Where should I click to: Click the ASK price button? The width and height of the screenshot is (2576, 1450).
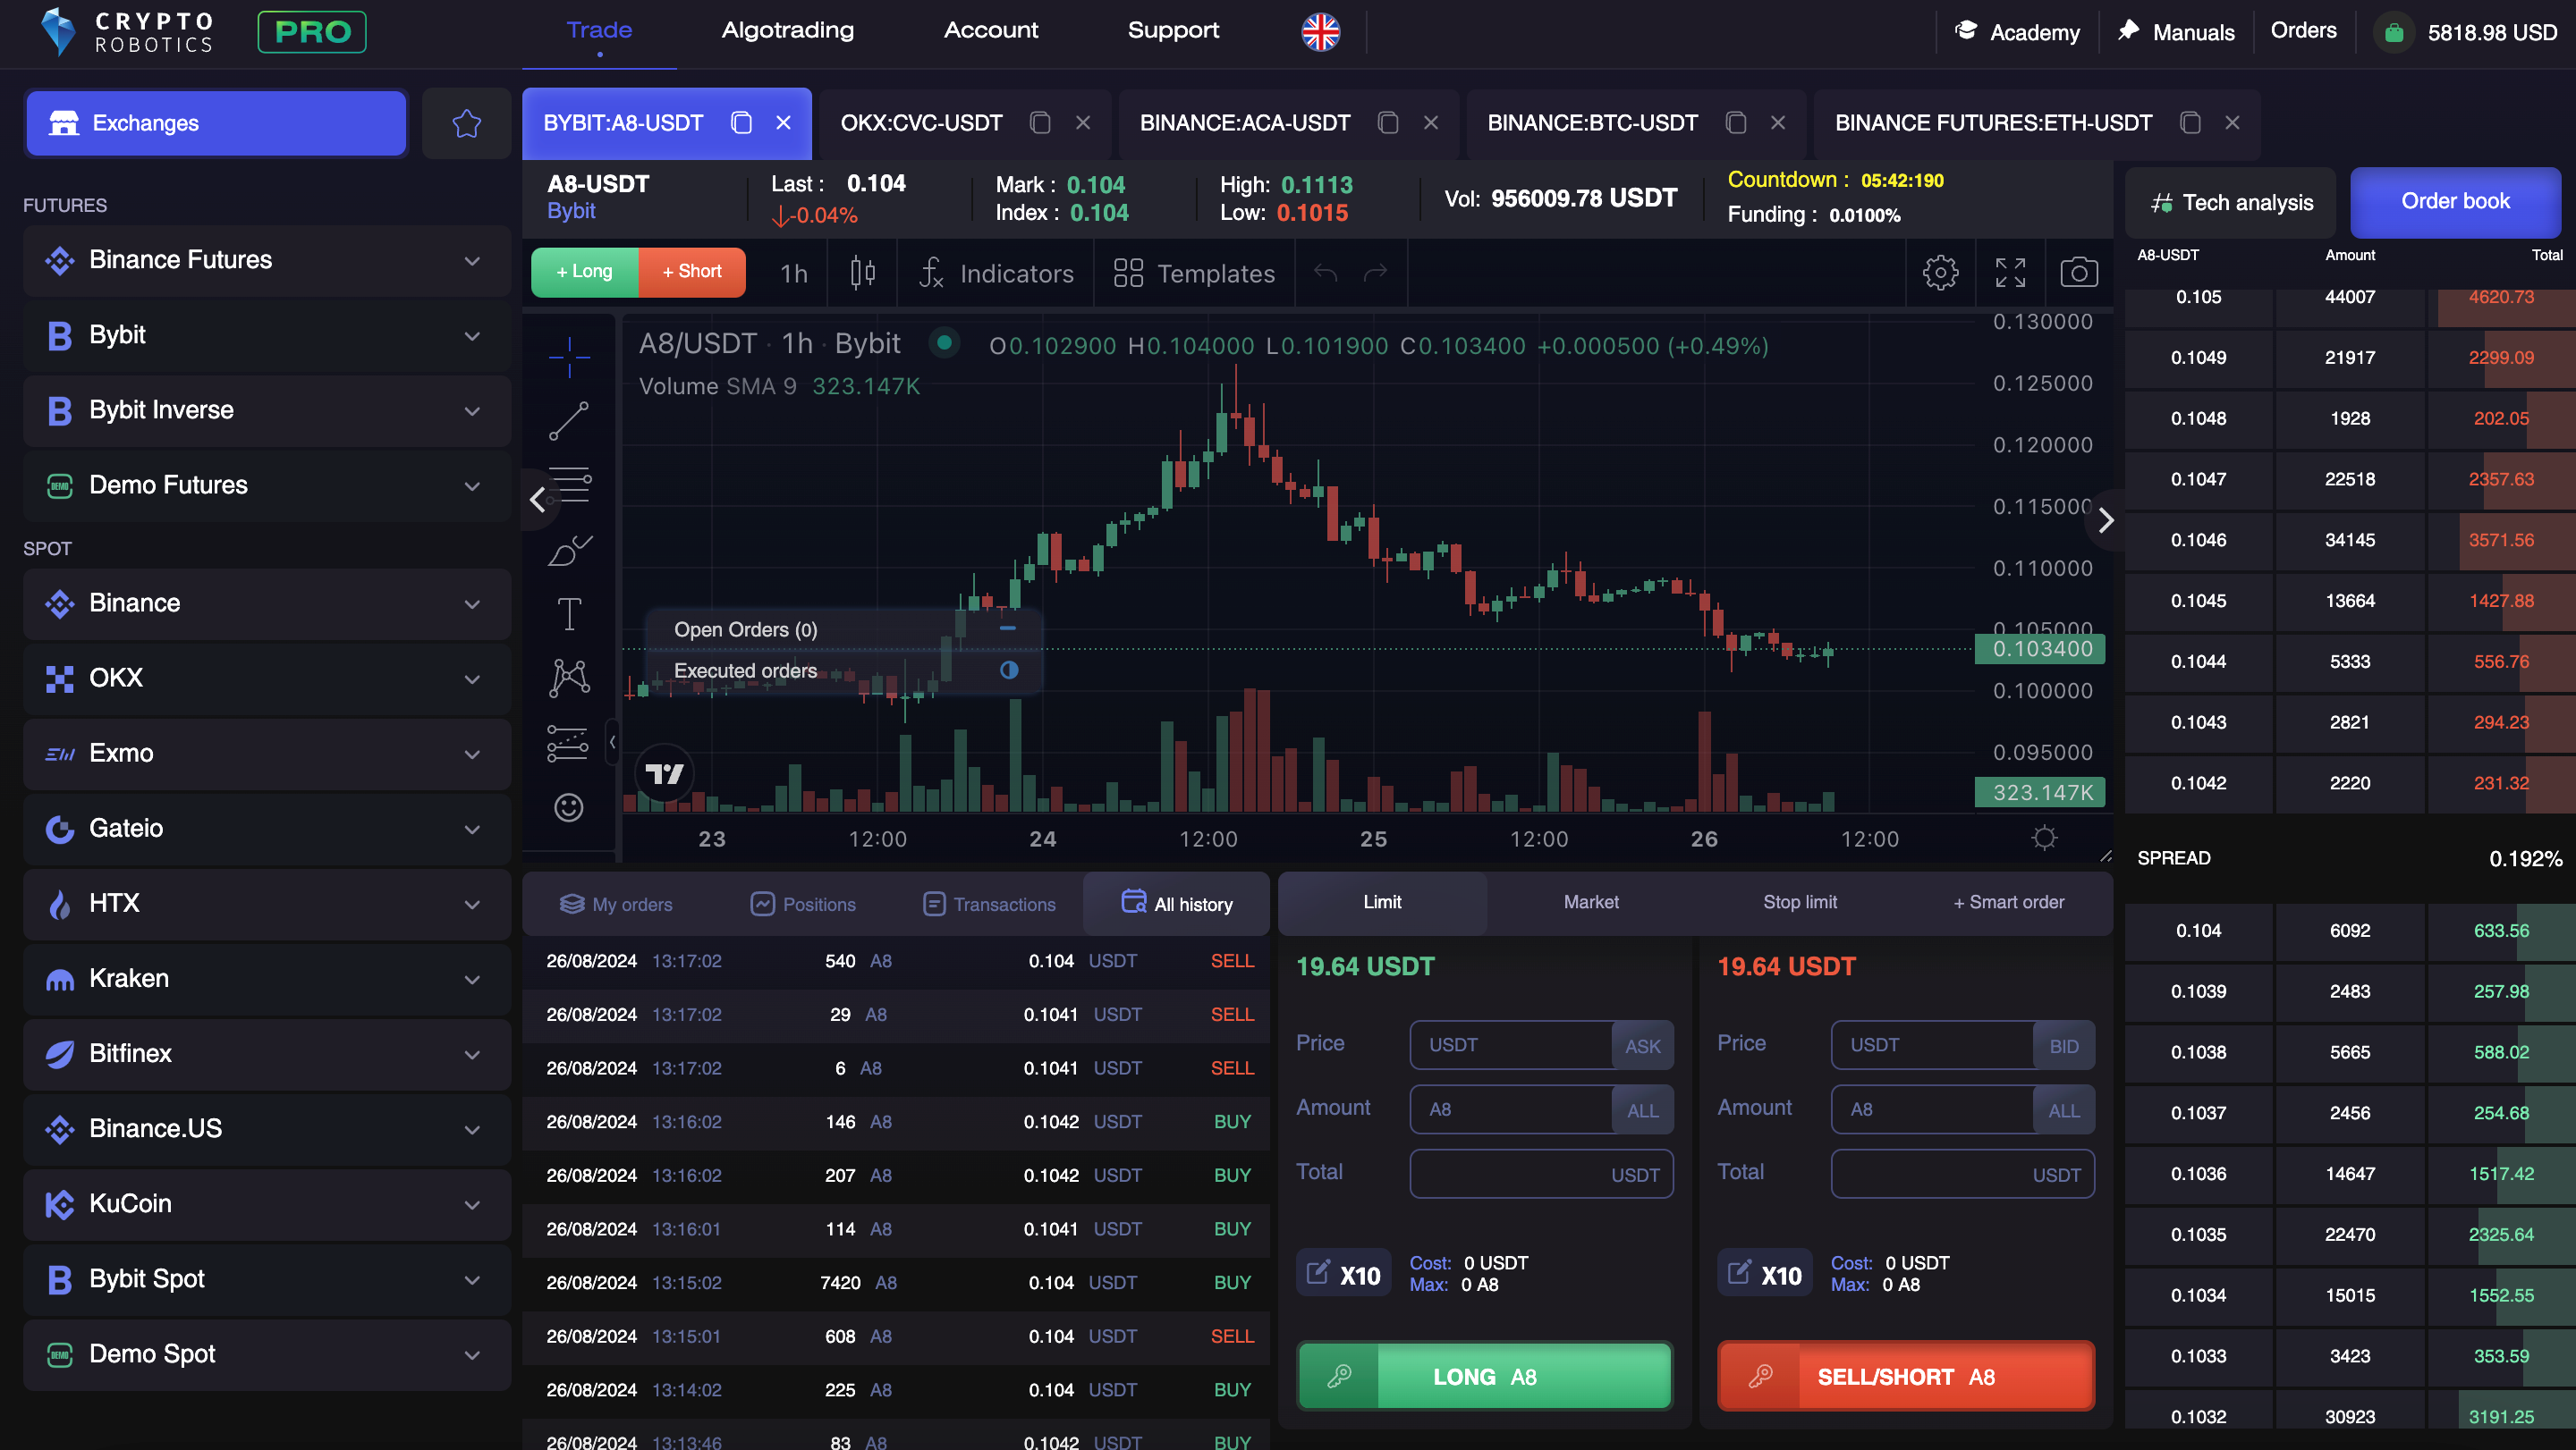point(1643,1045)
